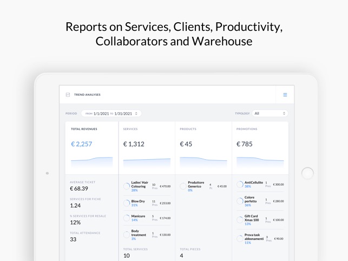The width and height of the screenshot is (348, 261).
Task: Click the € 2,257 total revenue value
Action: point(81,144)
